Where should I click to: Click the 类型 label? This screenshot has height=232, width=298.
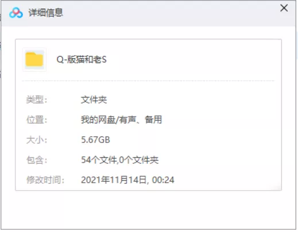point(36,99)
